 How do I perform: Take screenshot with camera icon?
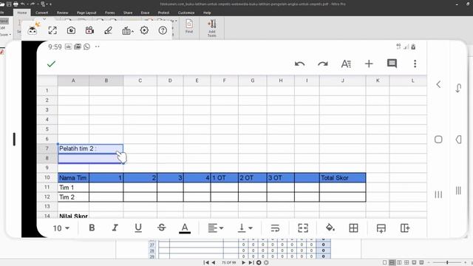pos(71,30)
